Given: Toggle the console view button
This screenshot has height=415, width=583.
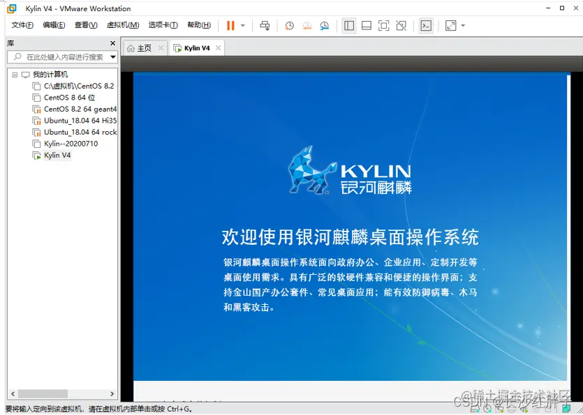Looking at the screenshot, I should (425, 25).
